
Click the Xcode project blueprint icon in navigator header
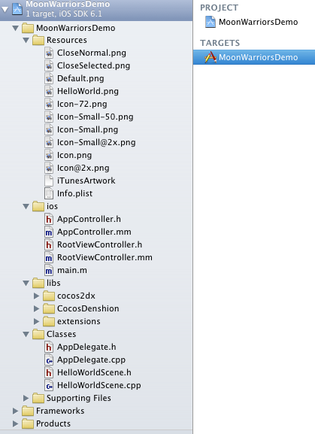[17, 9]
